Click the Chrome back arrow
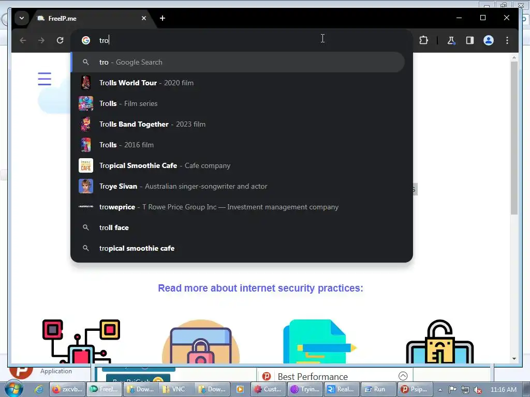Screen dimensions: 530x397 [23, 40]
